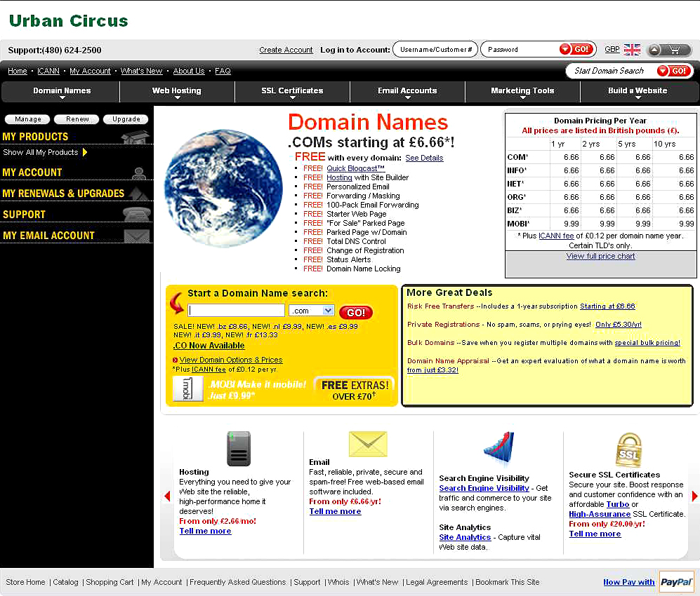Open the About Us link

pyautogui.click(x=189, y=71)
